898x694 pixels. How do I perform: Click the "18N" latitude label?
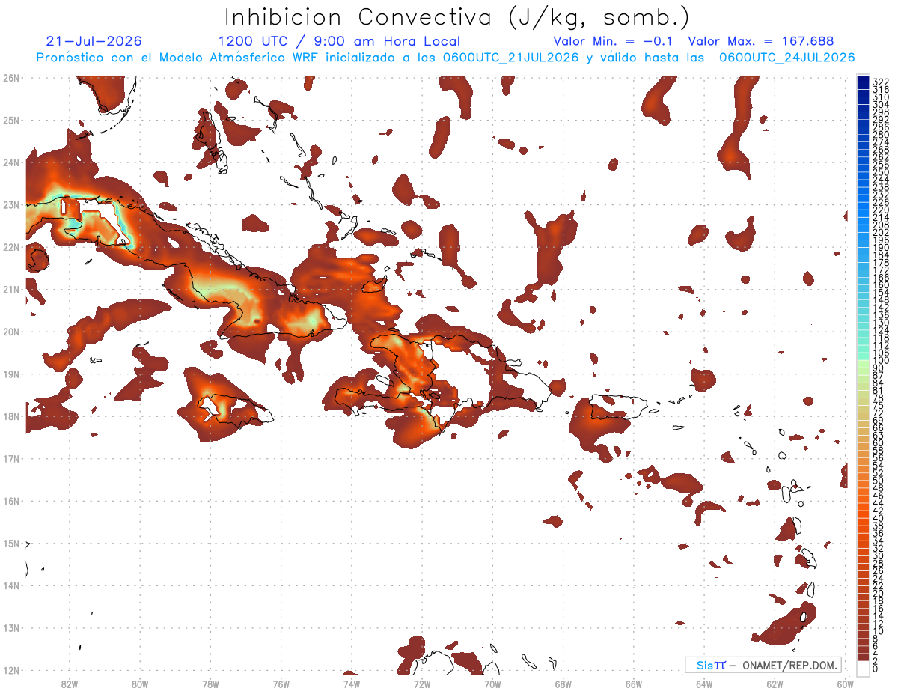point(11,416)
